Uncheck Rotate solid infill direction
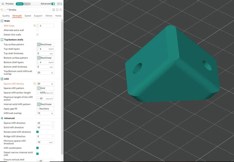The image size is (234, 162). click(x=37, y=132)
